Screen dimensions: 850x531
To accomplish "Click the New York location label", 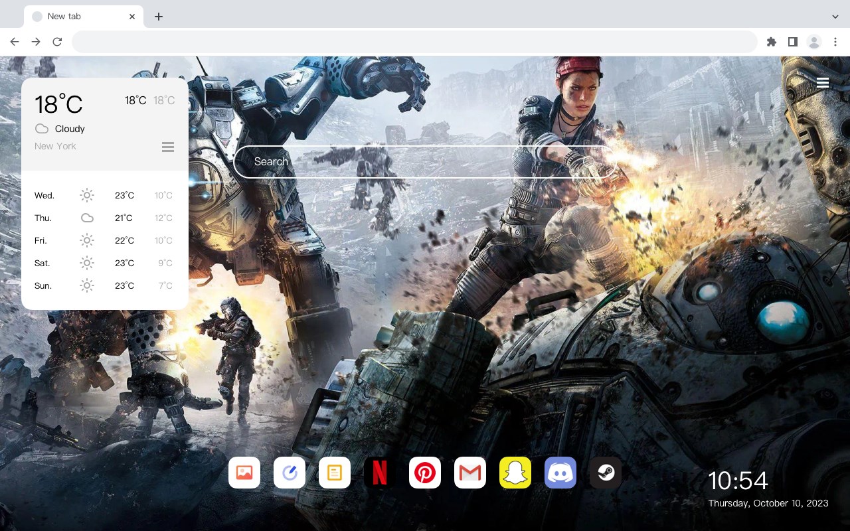I will [x=55, y=146].
